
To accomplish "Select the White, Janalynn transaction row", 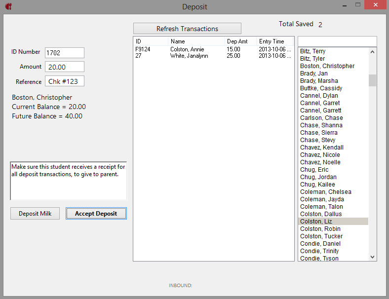I will coord(213,56).
